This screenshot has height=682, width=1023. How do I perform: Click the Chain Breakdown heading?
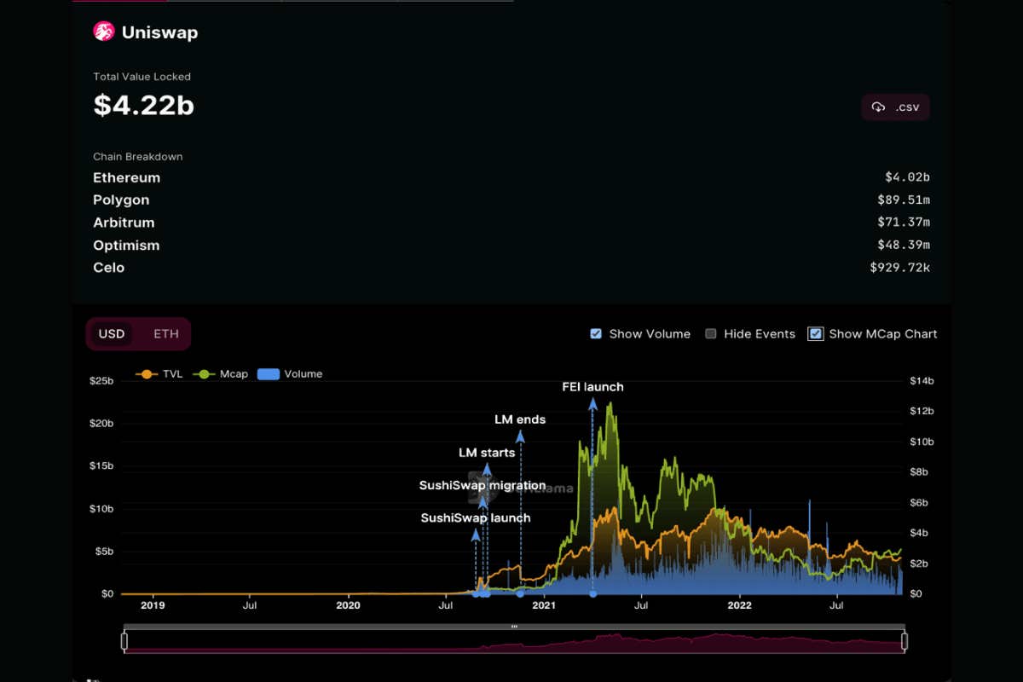138,157
